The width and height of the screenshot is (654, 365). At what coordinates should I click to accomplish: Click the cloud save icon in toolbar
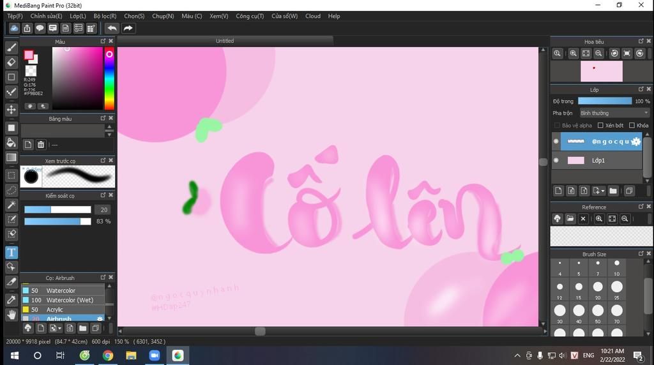point(14,28)
